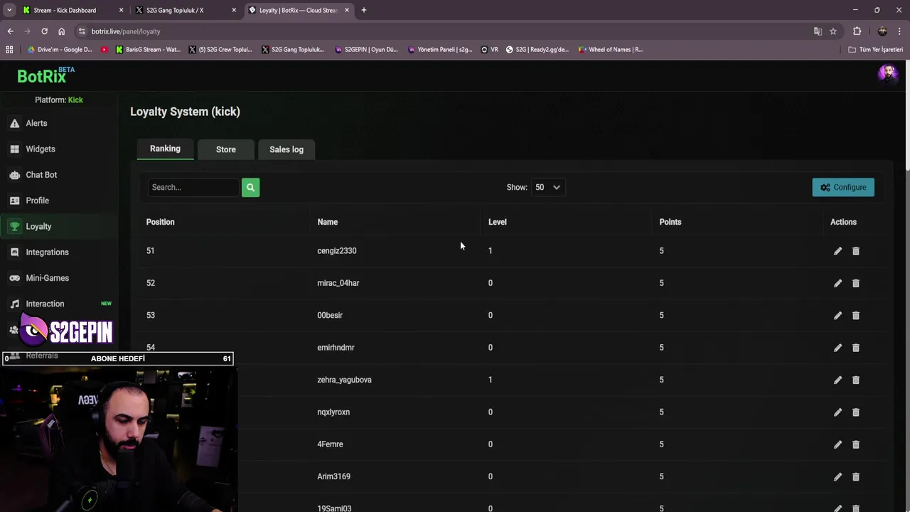The width and height of the screenshot is (910, 512).
Task: Reload the page in browser
Action: pos(44,31)
